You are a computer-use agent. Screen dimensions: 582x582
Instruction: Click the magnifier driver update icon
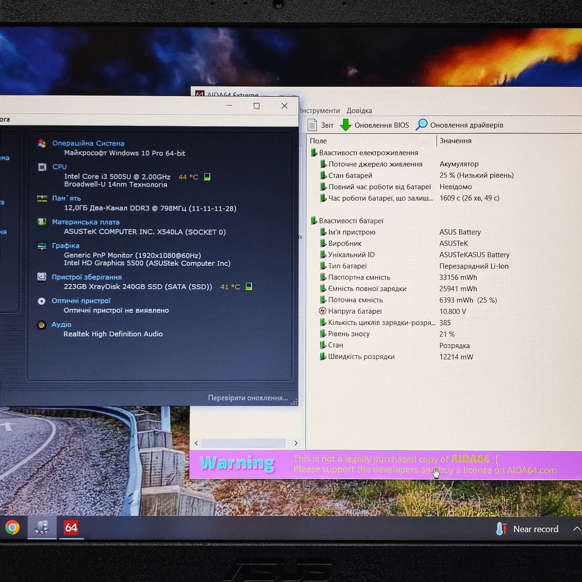pyautogui.click(x=421, y=125)
